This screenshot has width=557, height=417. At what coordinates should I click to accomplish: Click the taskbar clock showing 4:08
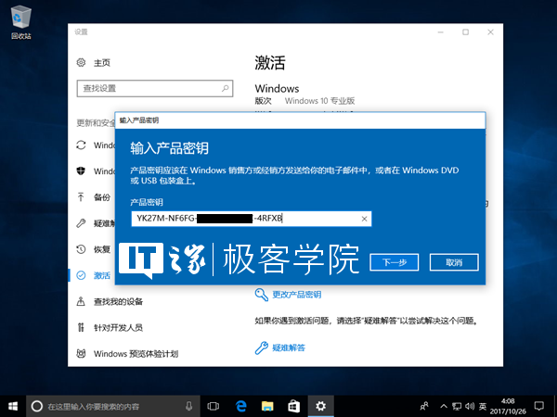(x=508, y=407)
